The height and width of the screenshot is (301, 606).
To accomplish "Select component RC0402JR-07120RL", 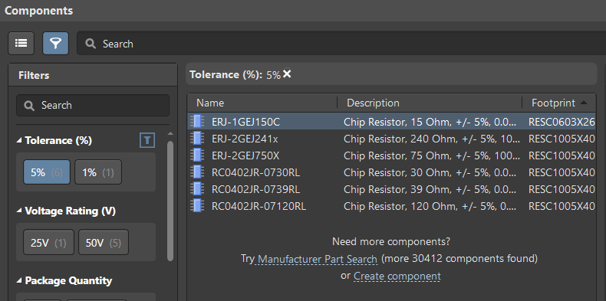I will click(259, 207).
